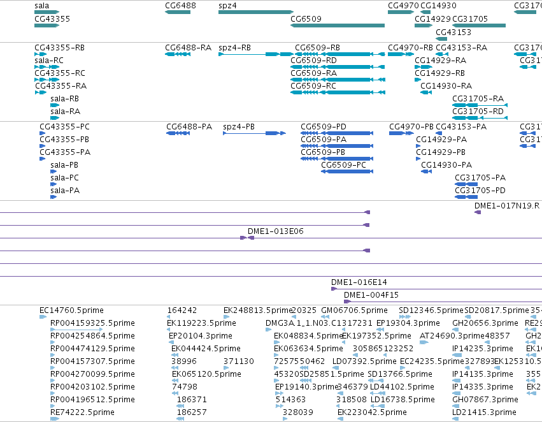
Task: Select the CG6509-PD protein feature
Action: pyautogui.click(x=337, y=133)
